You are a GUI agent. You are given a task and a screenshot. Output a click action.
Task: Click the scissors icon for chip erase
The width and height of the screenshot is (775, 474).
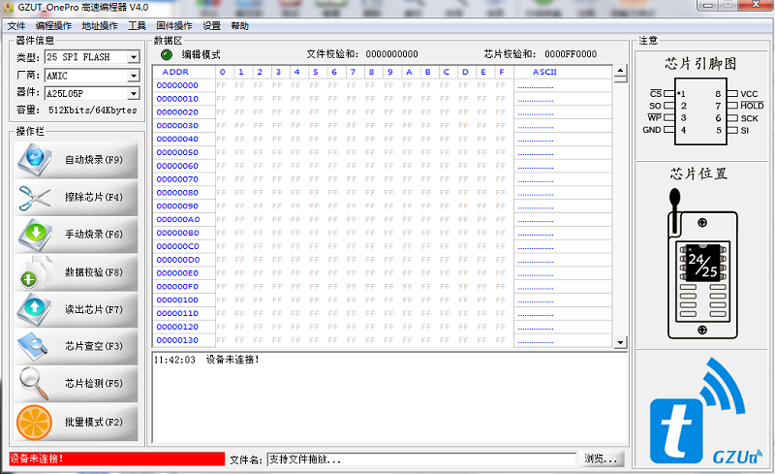(34, 198)
